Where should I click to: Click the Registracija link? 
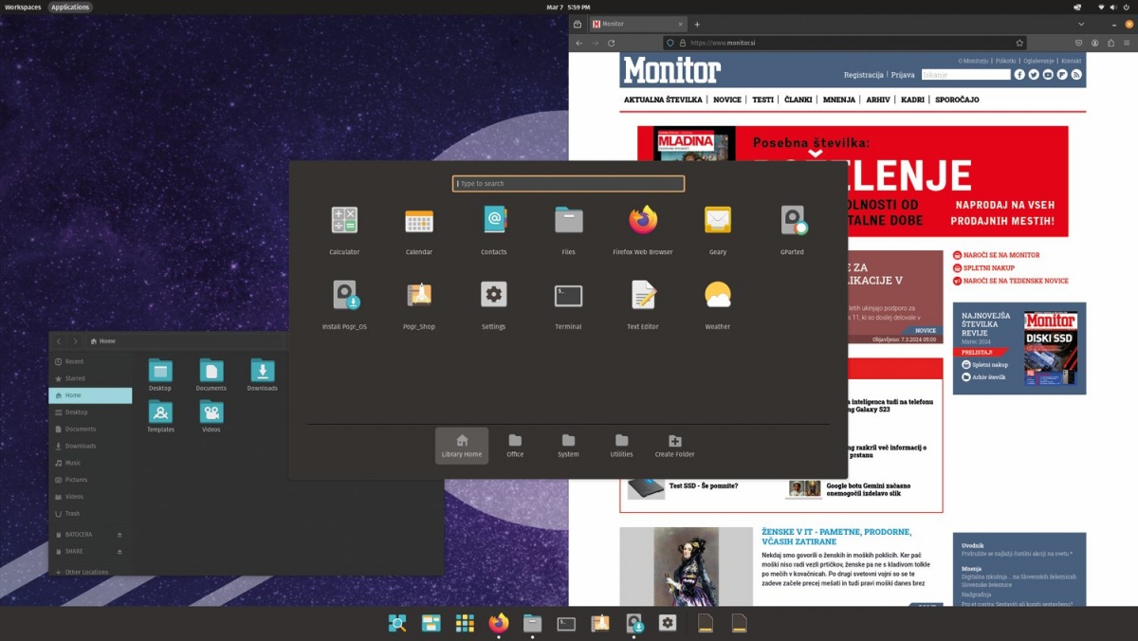click(x=864, y=75)
